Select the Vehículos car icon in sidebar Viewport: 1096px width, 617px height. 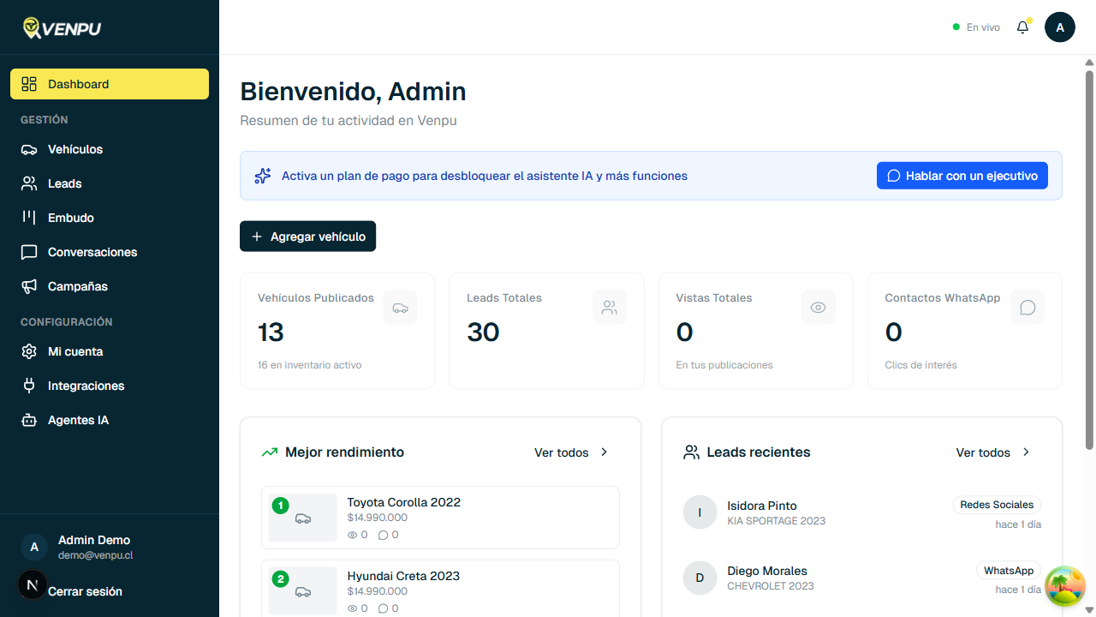[x=27, y=149]
